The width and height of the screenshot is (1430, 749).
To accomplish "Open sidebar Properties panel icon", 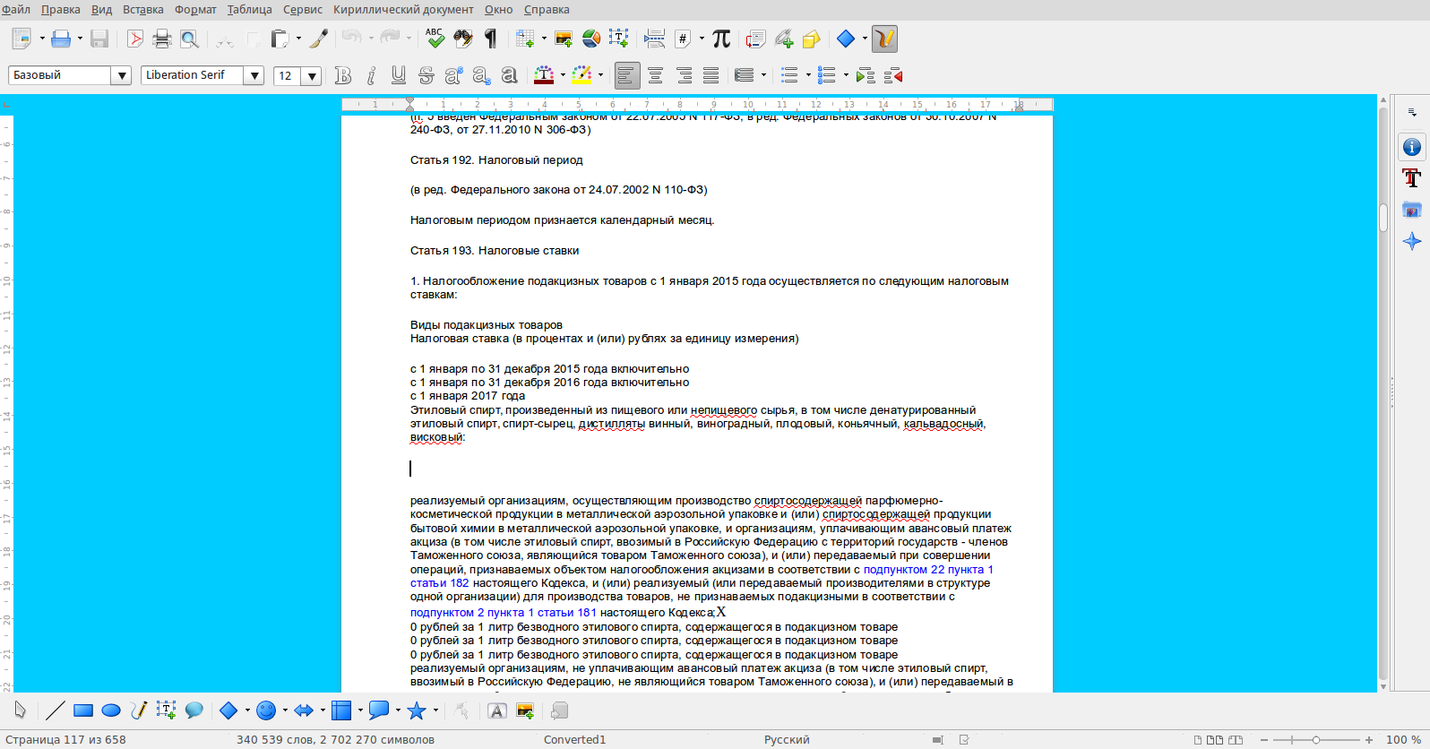I will click(x=1412, y=147).
